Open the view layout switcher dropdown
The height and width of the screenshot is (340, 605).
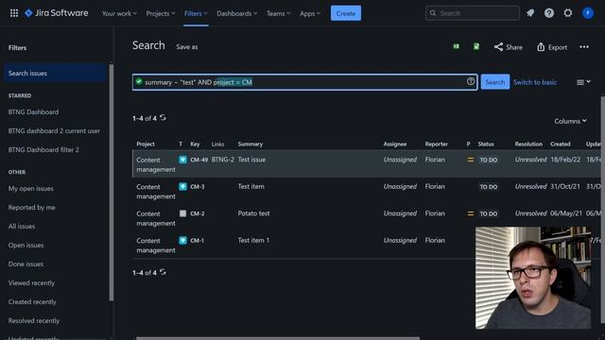point(583,82)
